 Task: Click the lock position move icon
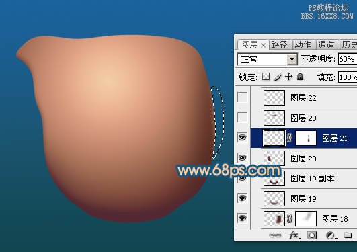(x=288, y=77)
